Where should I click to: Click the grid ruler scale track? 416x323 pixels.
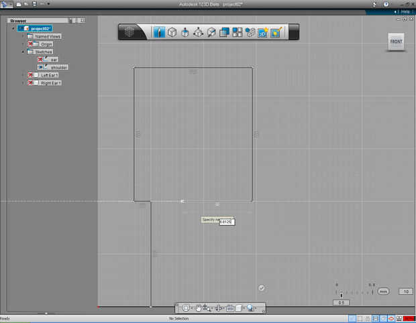(x=354, y=292)
